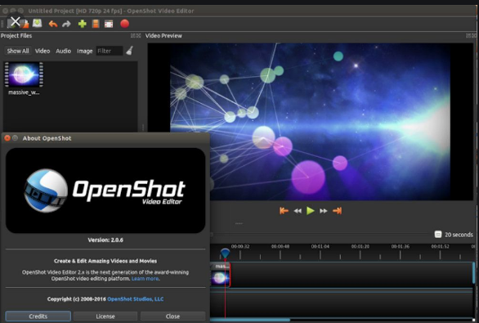This screenshot has height=323, width=479.
Task: Click the OpenShot logo banner in About dialog
Action: coord(105,191)
